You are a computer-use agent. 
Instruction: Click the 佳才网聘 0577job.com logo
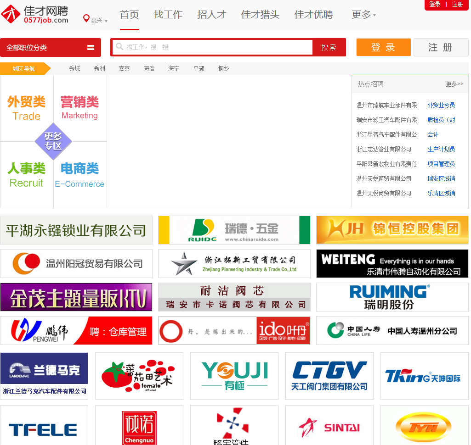pyautogui.click(x=35, y=14)
